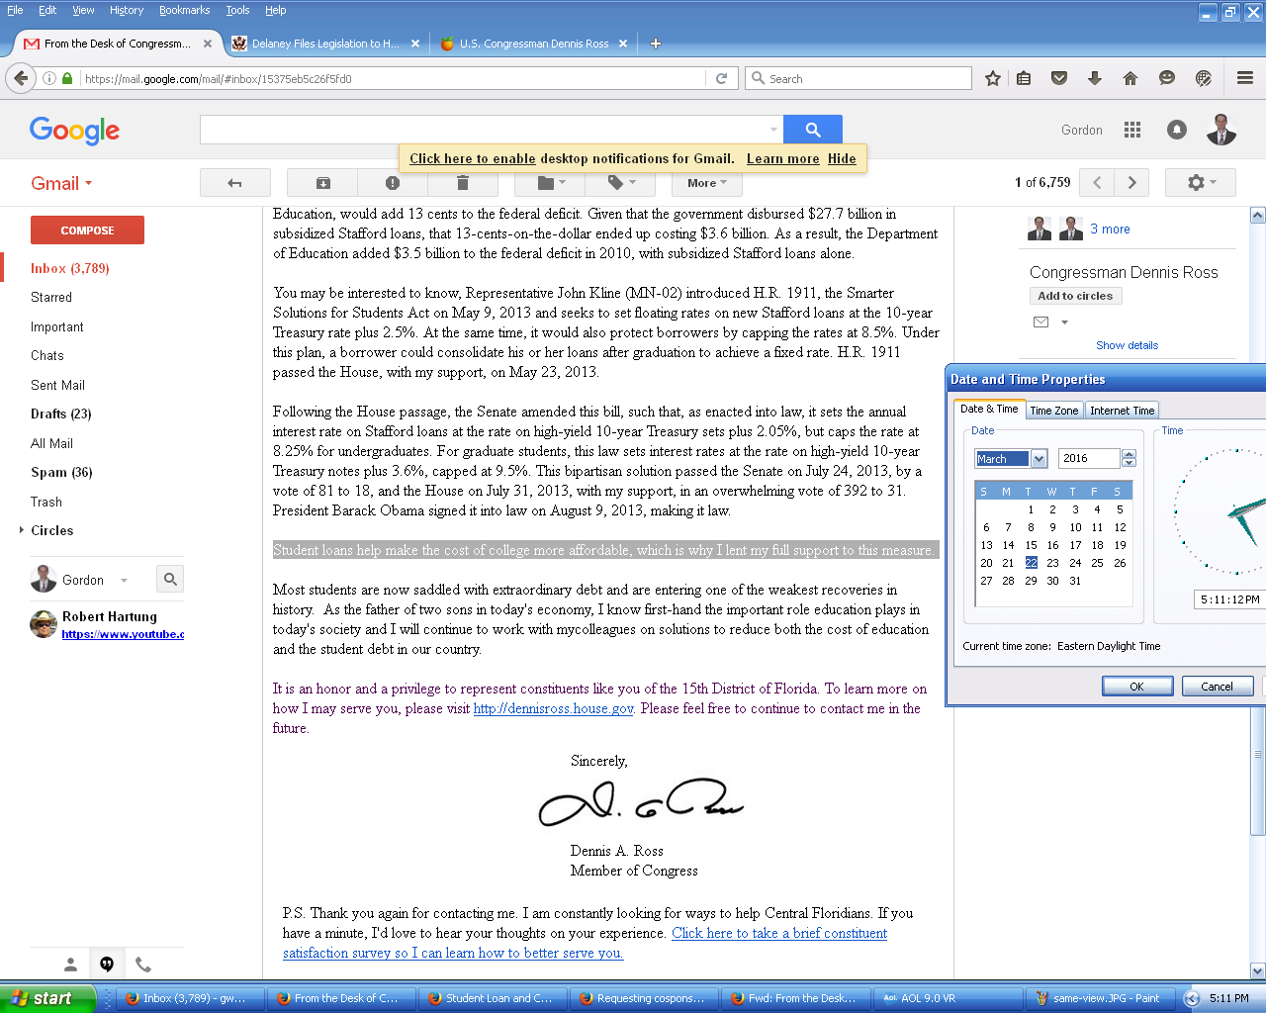Open Gordon chat status dropdown

pyautogui.click(x=124, y=581)
